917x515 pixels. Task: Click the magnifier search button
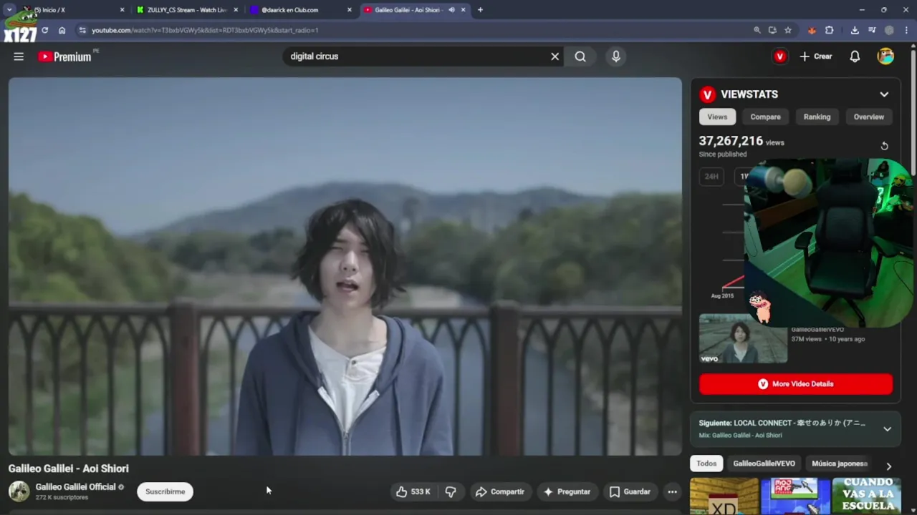[x=580, y=57]
